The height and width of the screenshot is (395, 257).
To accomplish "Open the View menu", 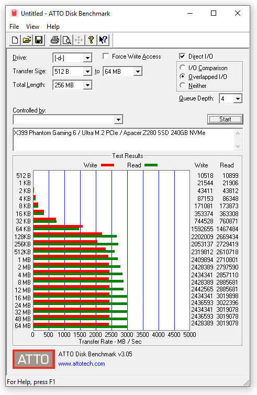I will point(32,27).
